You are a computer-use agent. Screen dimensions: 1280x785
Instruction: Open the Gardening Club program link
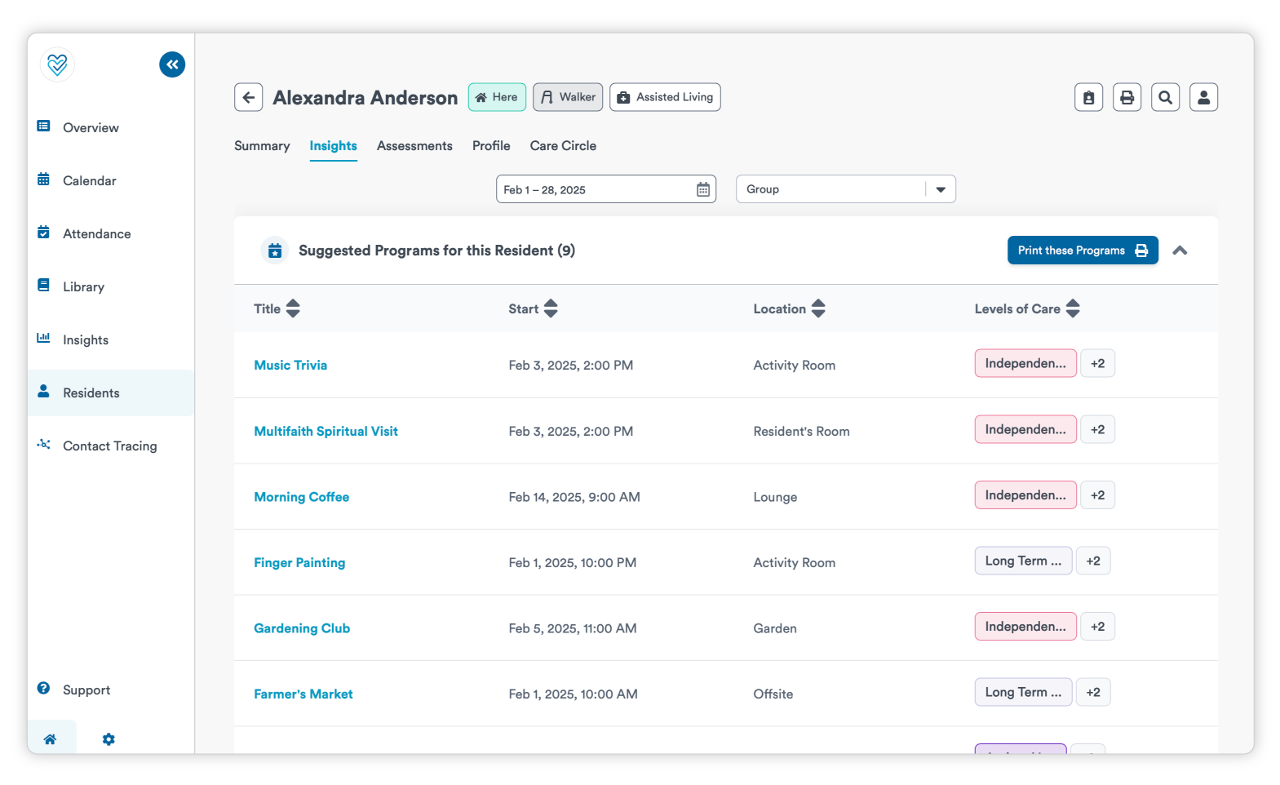[x=302, y=628]
